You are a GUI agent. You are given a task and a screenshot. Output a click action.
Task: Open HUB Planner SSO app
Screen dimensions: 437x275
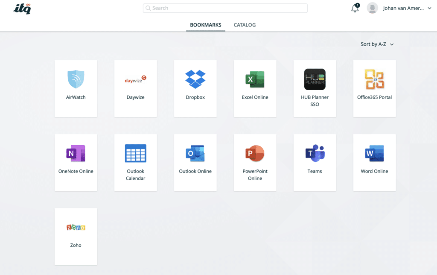tap(315, 80)
